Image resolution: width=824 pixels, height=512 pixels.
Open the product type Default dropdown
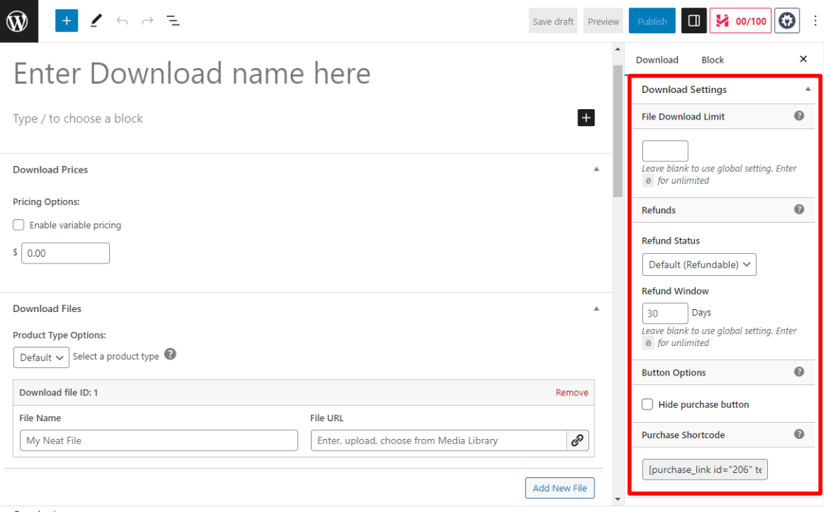(41, 357)
